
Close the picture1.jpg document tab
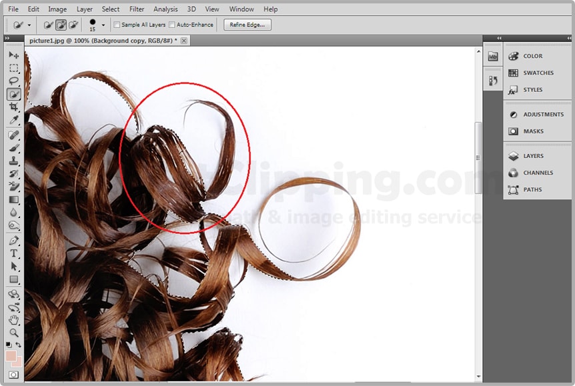tap(184, 41)
